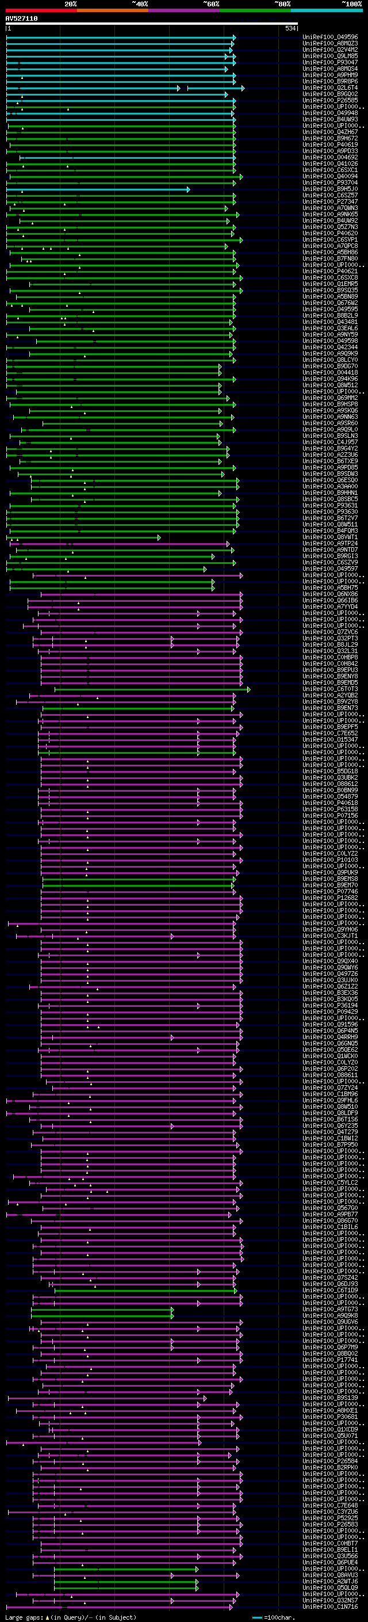Image resolution: width=368 pixels, height=1622 pixels.
Task: Select the UniRef100_Q3EAL6 label
Action: [x=330, y=329]
